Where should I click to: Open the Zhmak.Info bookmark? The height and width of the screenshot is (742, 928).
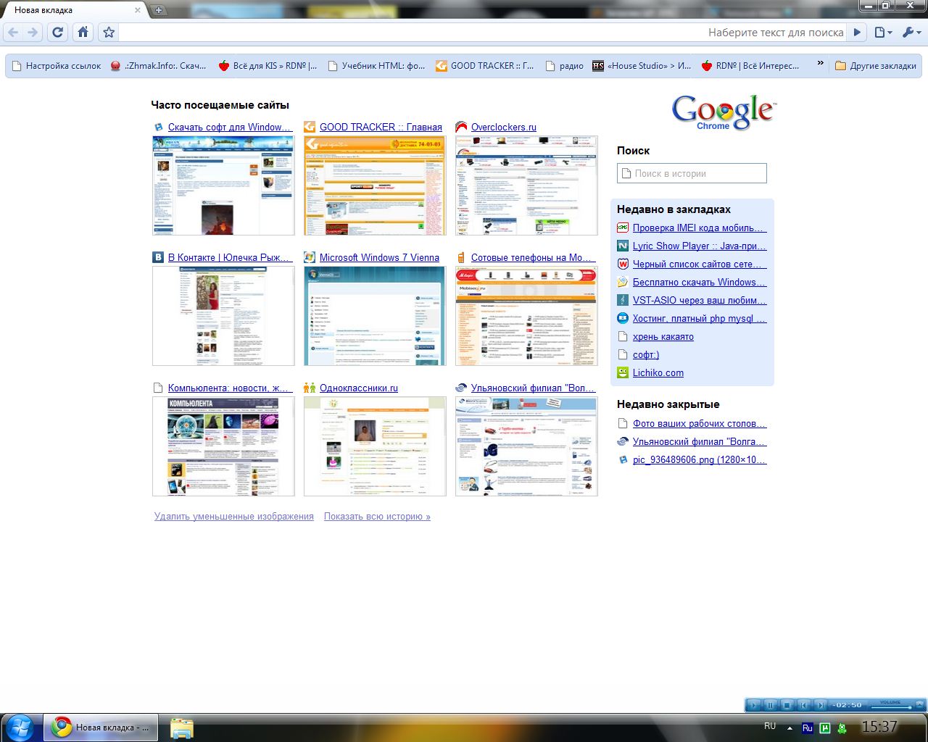pyautogui.click(x=159, y=66)
